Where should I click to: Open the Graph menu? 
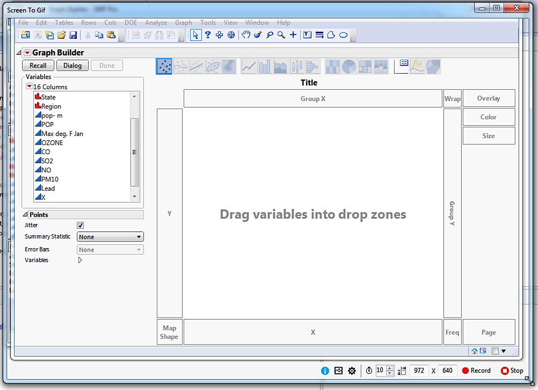[x=183, y=23]
